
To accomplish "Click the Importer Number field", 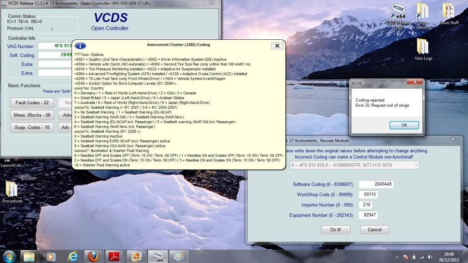I will point(365,204).
